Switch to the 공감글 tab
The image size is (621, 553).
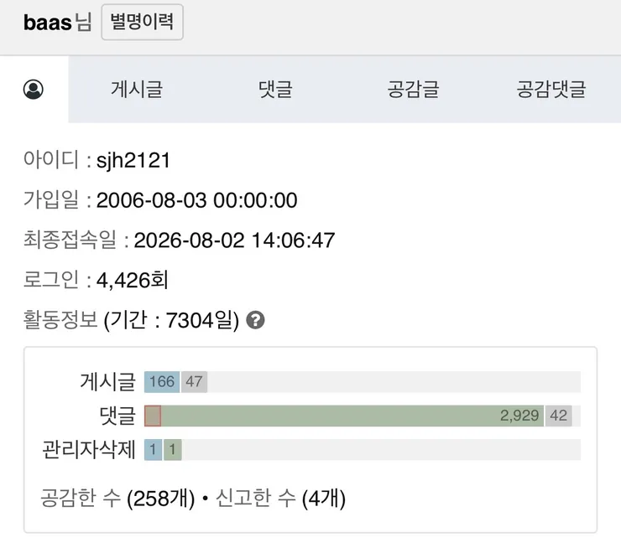[413, 89]
